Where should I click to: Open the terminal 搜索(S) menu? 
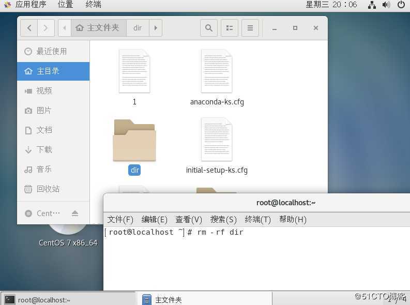point(223,219)
